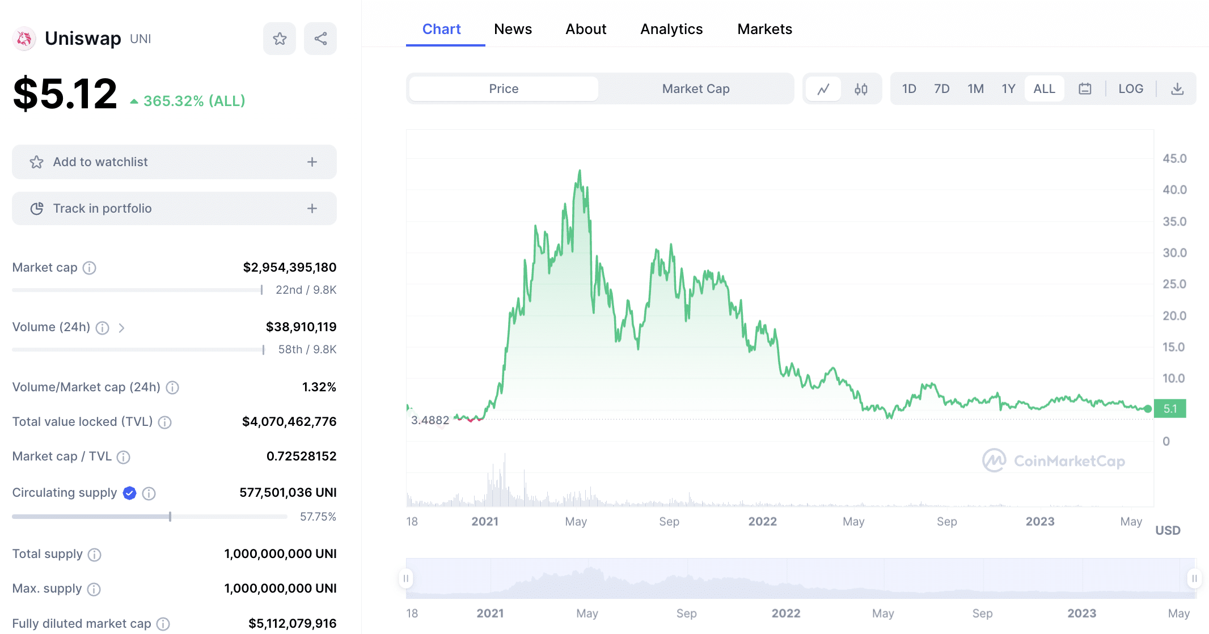Screen dimensions: 1209x634
Task: Click the star favorite icon beside Uniswap
Action: pos(280,39)
